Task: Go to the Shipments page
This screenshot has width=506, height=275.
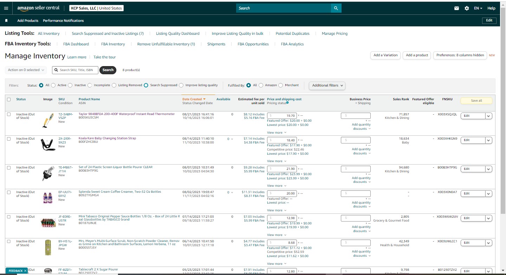Action: [216, 44]
